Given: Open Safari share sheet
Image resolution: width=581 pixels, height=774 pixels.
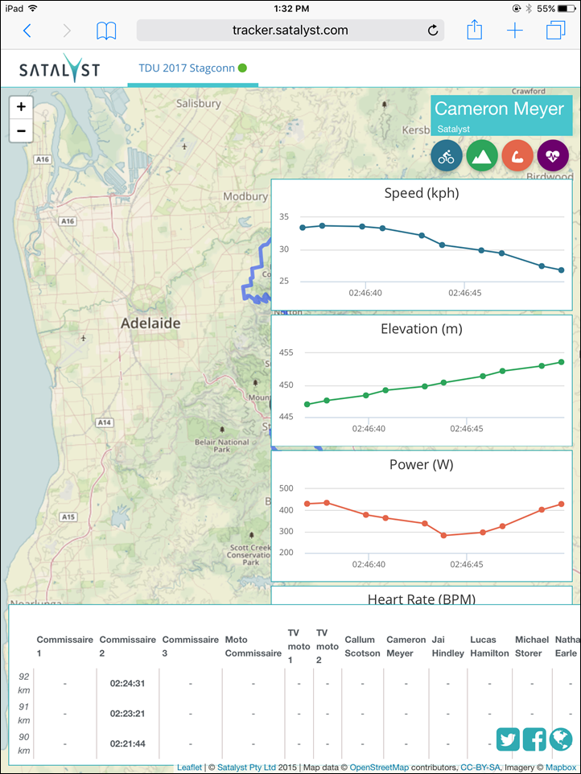Looking at the screenshot, I should [475, 31].
